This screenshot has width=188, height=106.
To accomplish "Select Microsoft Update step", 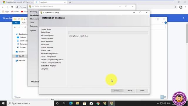I will tap(47, 35).
